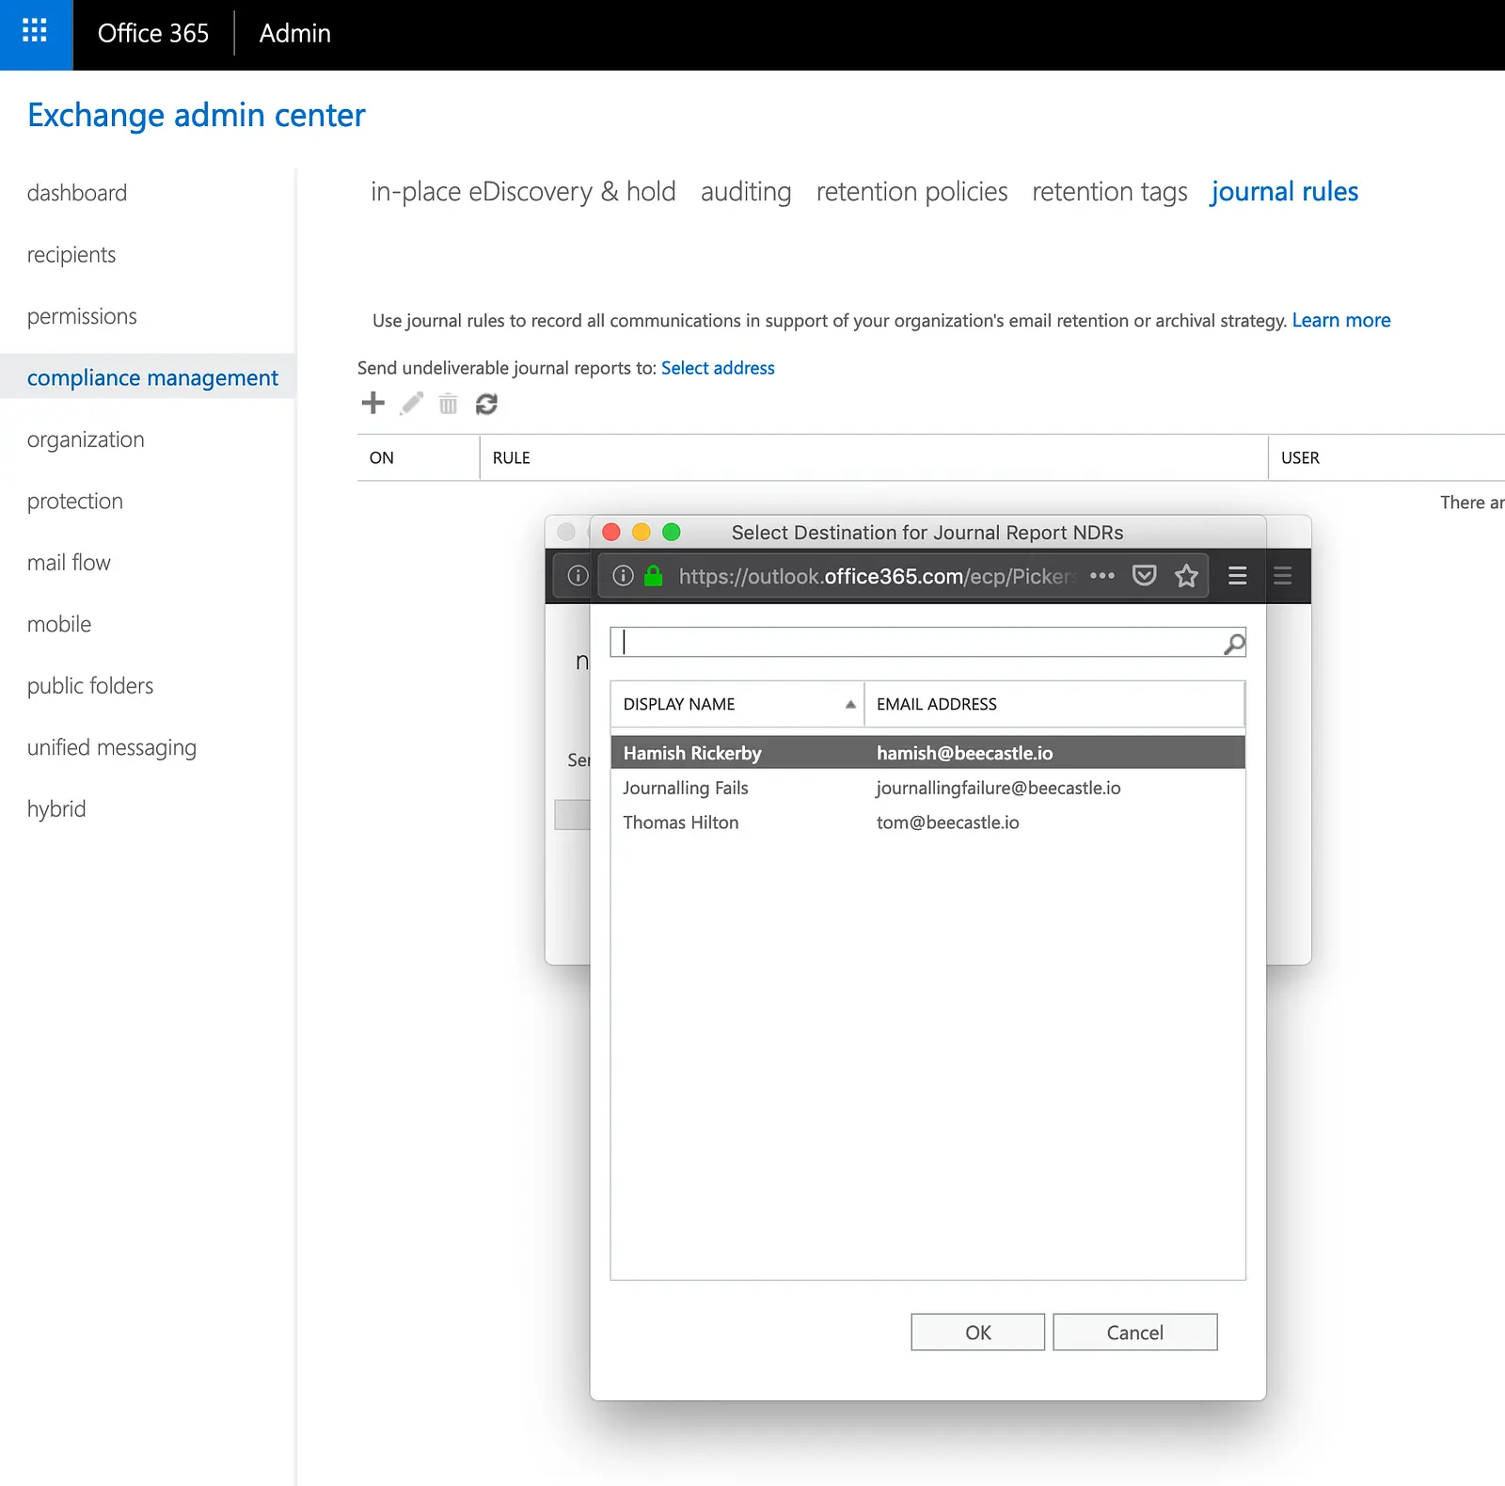
Task: Click the hamish@beecastle.io email address
Action: click(x=965, y=753)
